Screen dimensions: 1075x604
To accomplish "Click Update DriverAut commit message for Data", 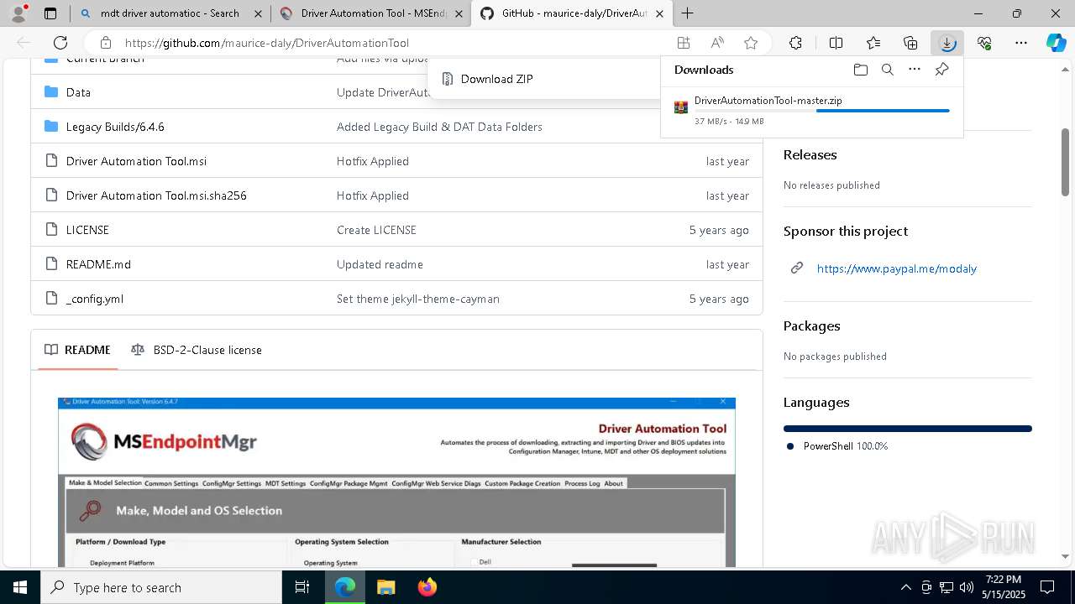I will tap(384, 92).
